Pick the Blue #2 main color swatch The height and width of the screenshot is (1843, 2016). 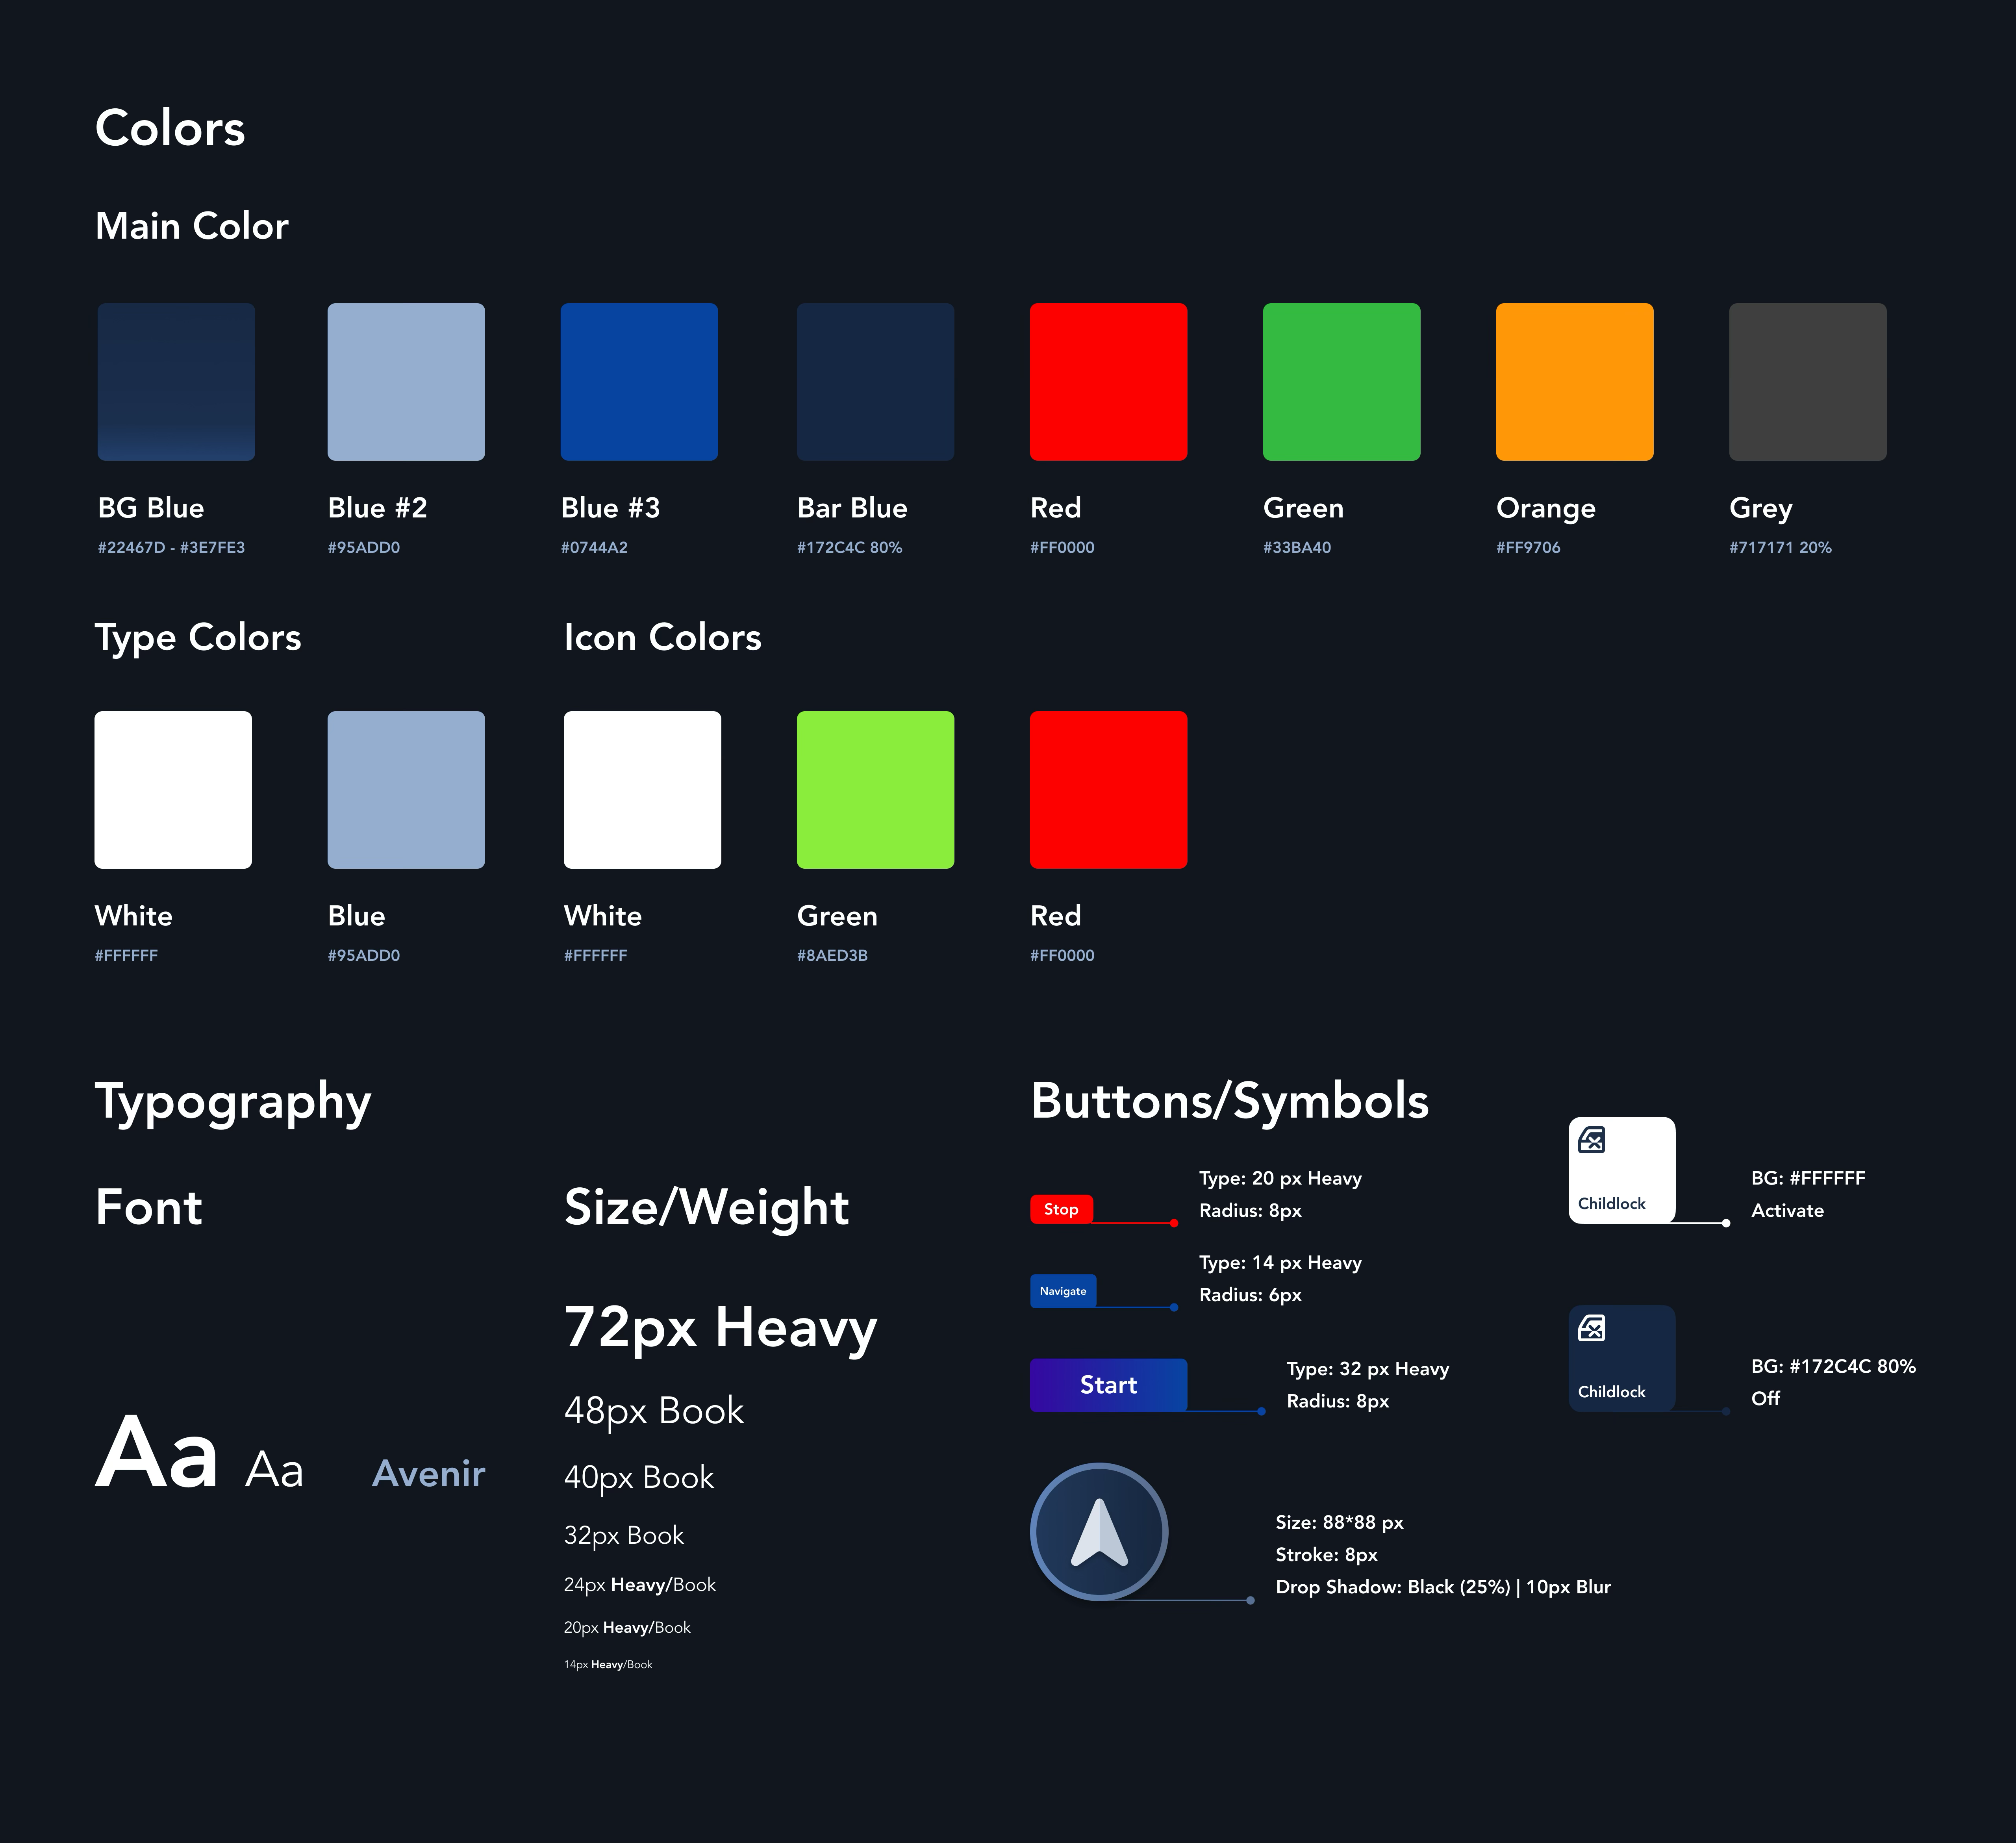(x=406, y=382)
